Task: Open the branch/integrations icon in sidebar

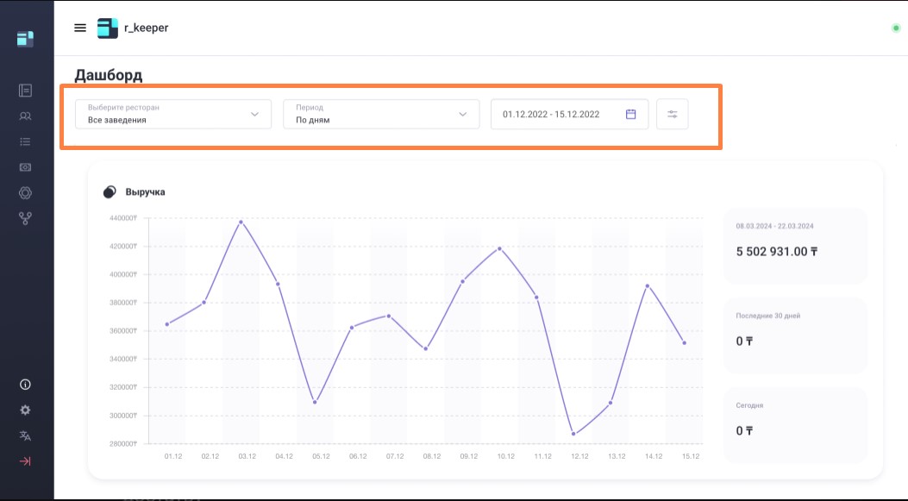Action: tap(26, 219)
